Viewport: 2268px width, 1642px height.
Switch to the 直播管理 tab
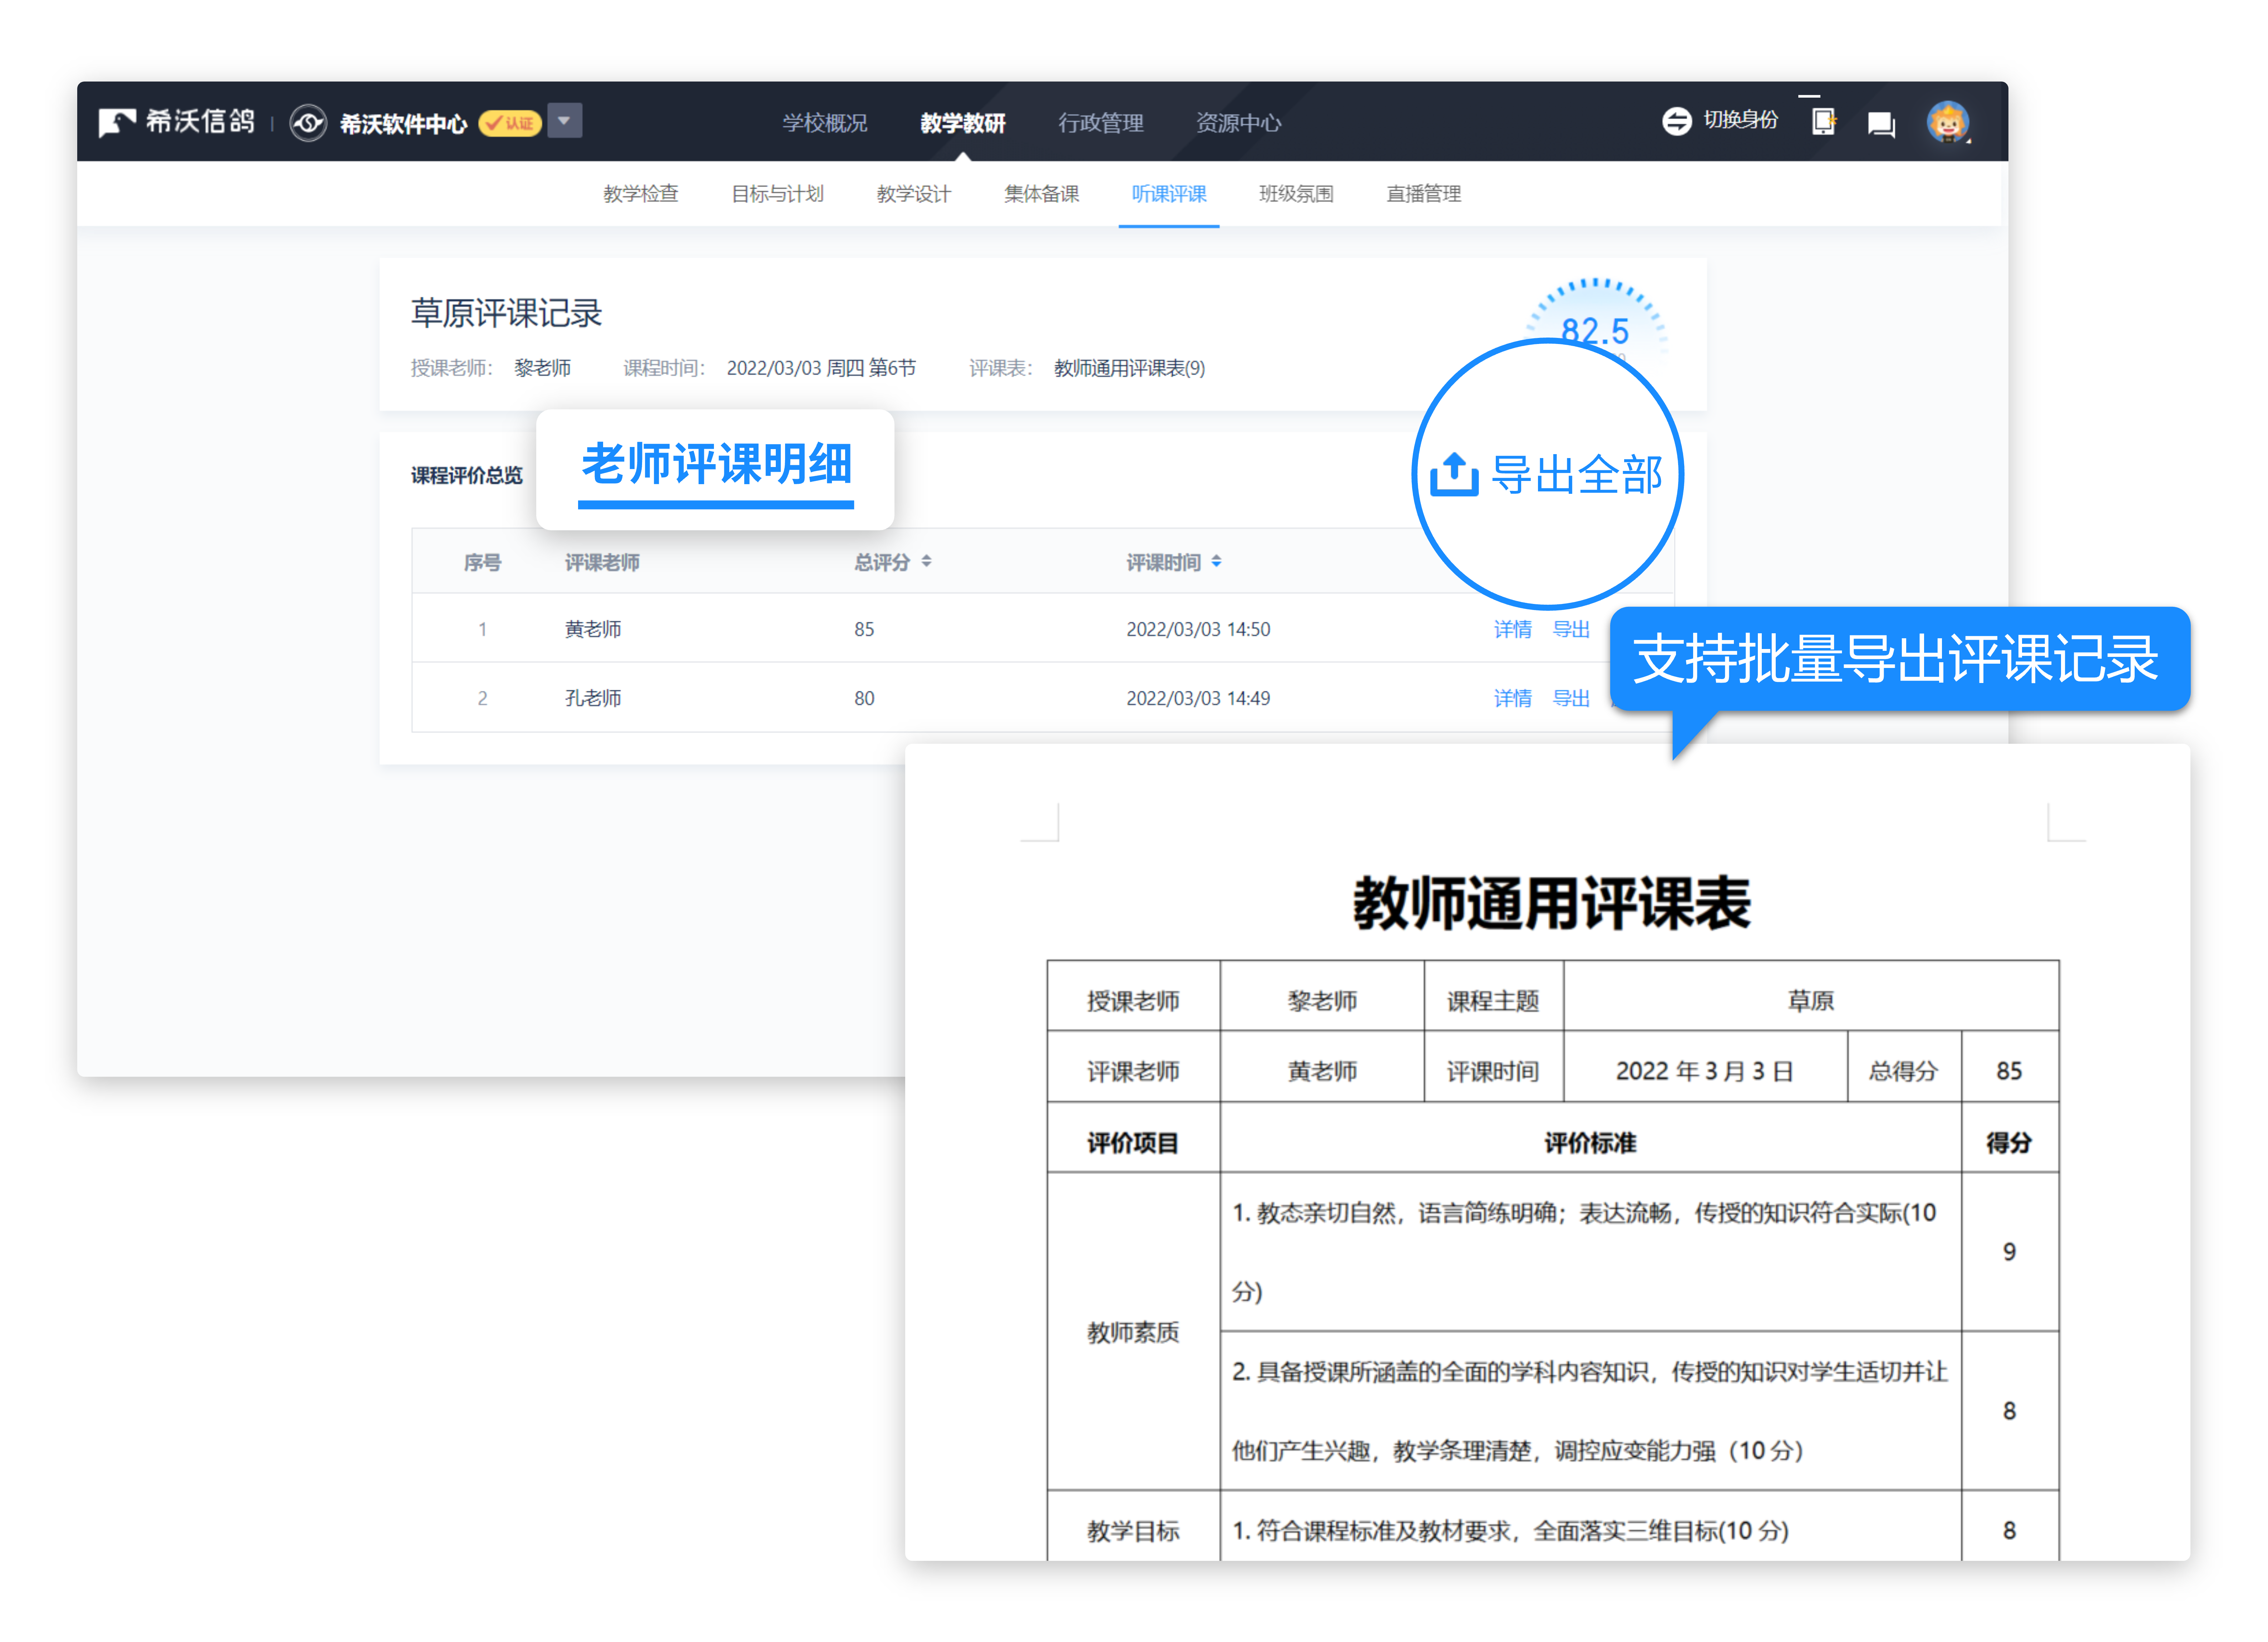click(1424, 194)
